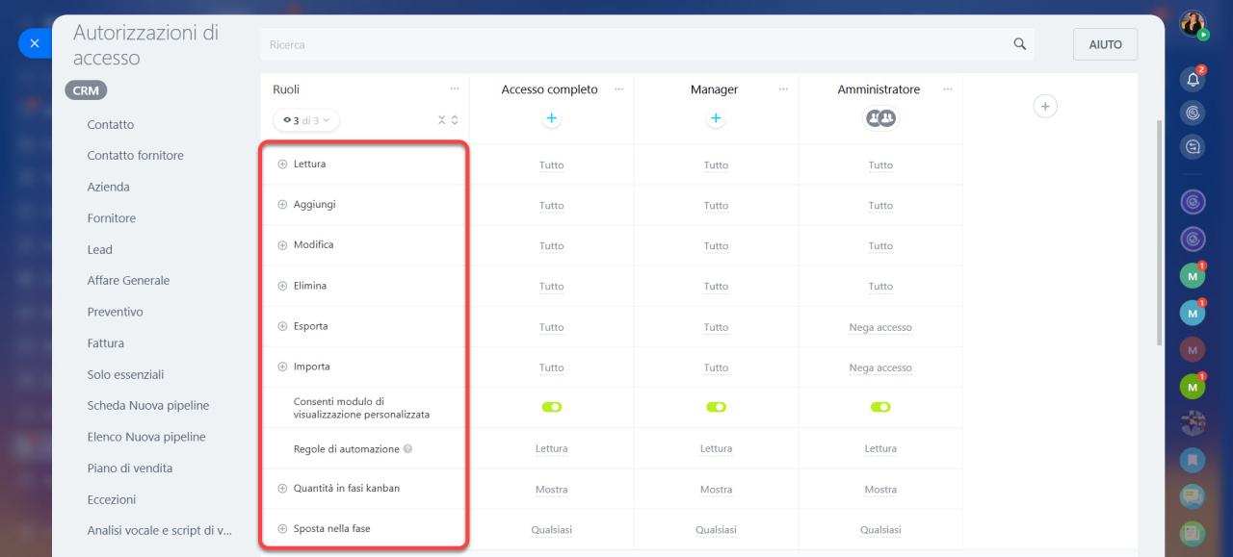The width and height of the screenshot is (1233, 557).
Task: Add user to Manager role
Action: pos(716,118)
